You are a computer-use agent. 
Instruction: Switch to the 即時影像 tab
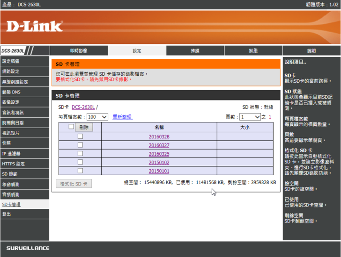pyautogui.click(x=79, y=50)
